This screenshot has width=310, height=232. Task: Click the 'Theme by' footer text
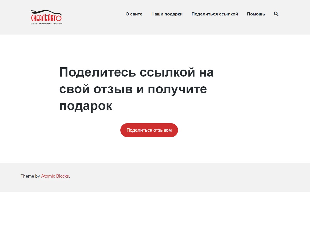coord(30,176)
